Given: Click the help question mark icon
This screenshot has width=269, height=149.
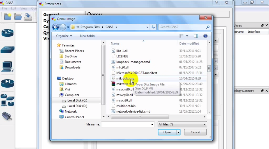Looking at the screenshot, I should coord(205,36).
